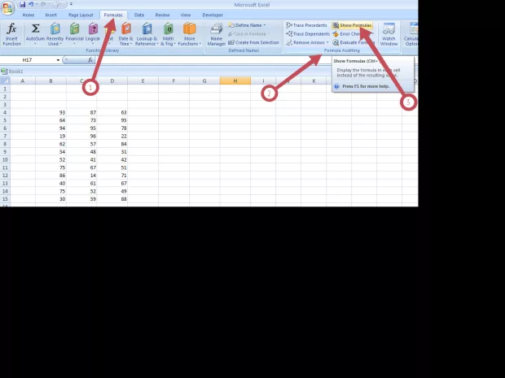Click cell containing 19
The height and width of the screenshot is (378, 505).
coord(50,136)
